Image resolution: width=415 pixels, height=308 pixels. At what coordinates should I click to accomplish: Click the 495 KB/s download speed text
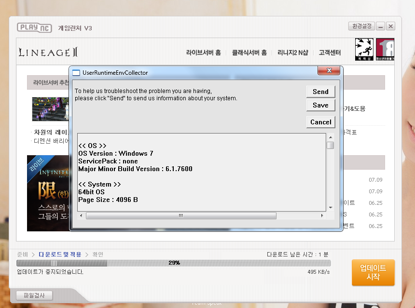click(x=318, y=272)
